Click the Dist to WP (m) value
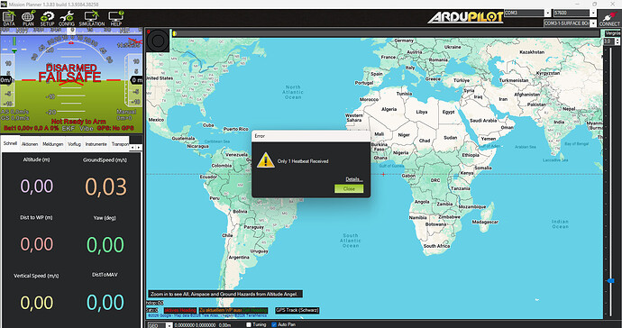The height and width of the screenshot is (328, 622). click(x=37, y=244)
